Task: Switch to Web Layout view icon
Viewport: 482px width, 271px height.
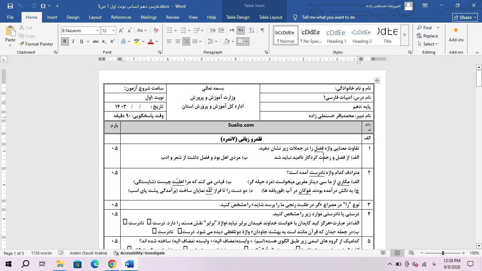Action: pyautogui.click(x=411, y=253)
